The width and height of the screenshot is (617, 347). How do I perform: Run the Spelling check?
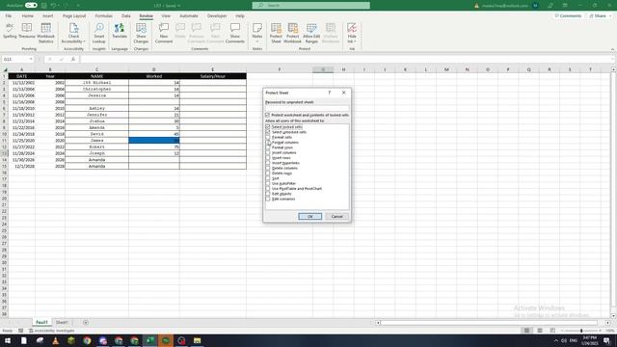coord(10,31)
